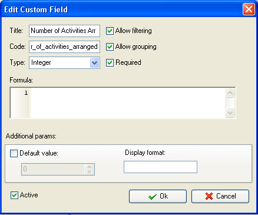The height and width of the screenshot is (215, 258).
Task: Click line number 1 in Formula gutter
Action: click(x=26, y=92)
